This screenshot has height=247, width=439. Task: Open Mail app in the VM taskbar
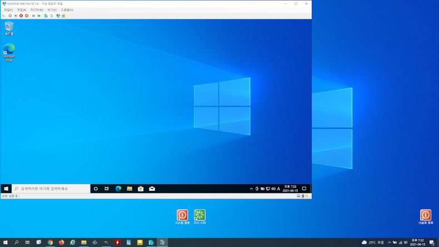click(152, 189)
